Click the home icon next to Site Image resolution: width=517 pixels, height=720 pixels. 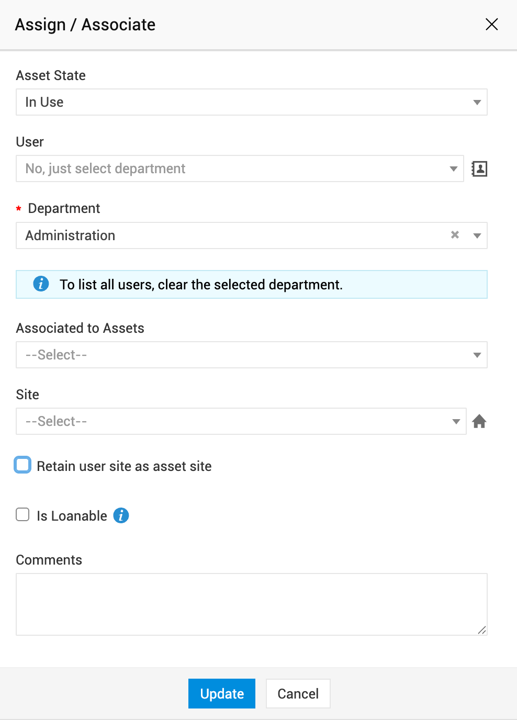tap(479, 421)
